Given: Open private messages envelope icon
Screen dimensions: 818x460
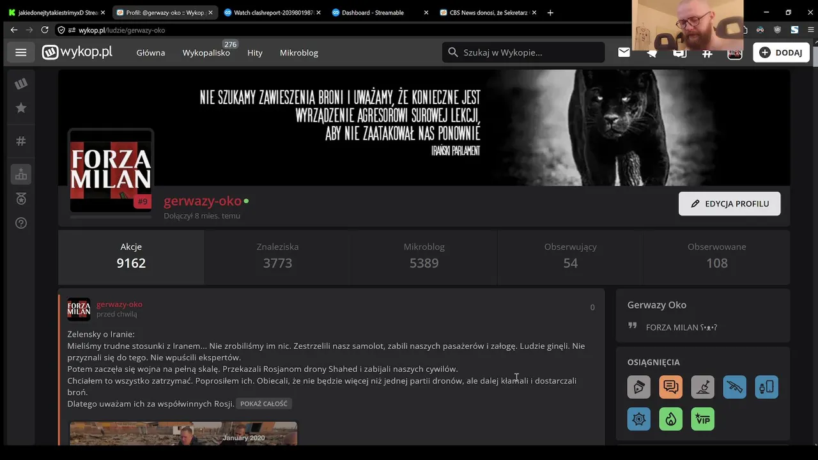Looking at the screenshot, I should 624,52.
